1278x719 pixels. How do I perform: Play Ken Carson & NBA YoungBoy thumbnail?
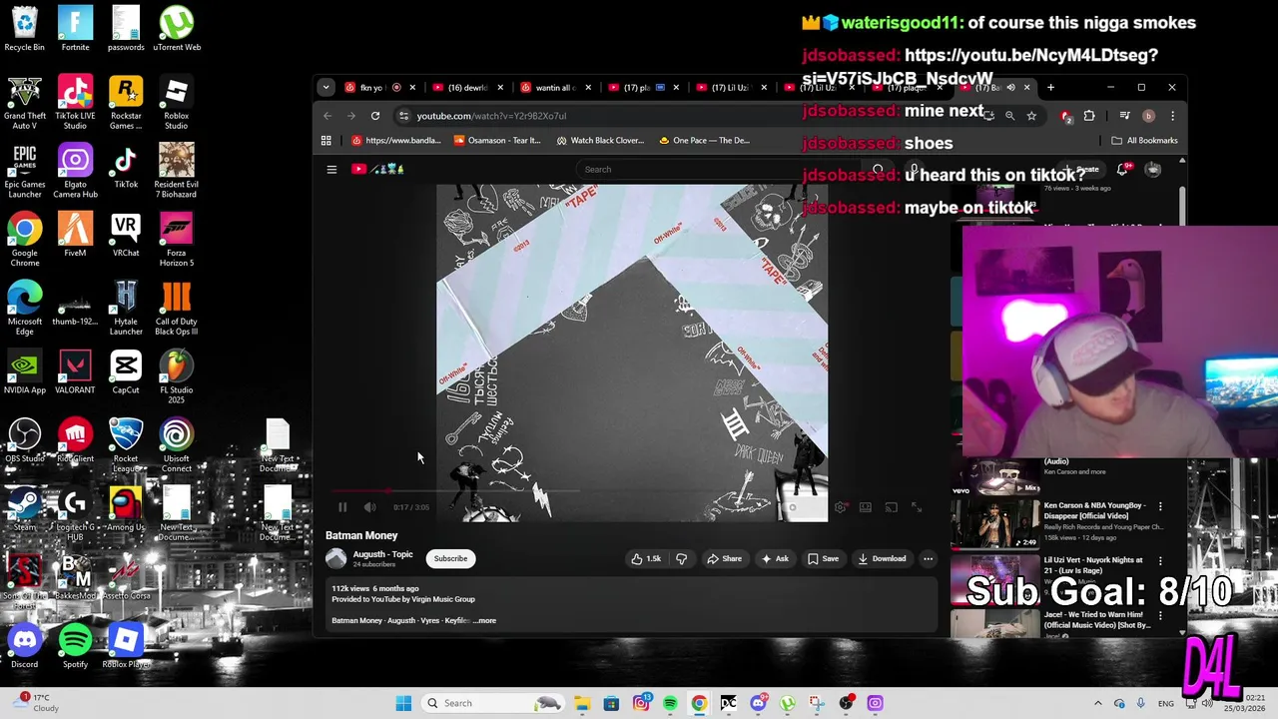pos(994,523)
